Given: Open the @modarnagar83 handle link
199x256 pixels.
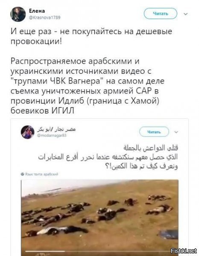Looking at the screenshot, I should point(52,135).
